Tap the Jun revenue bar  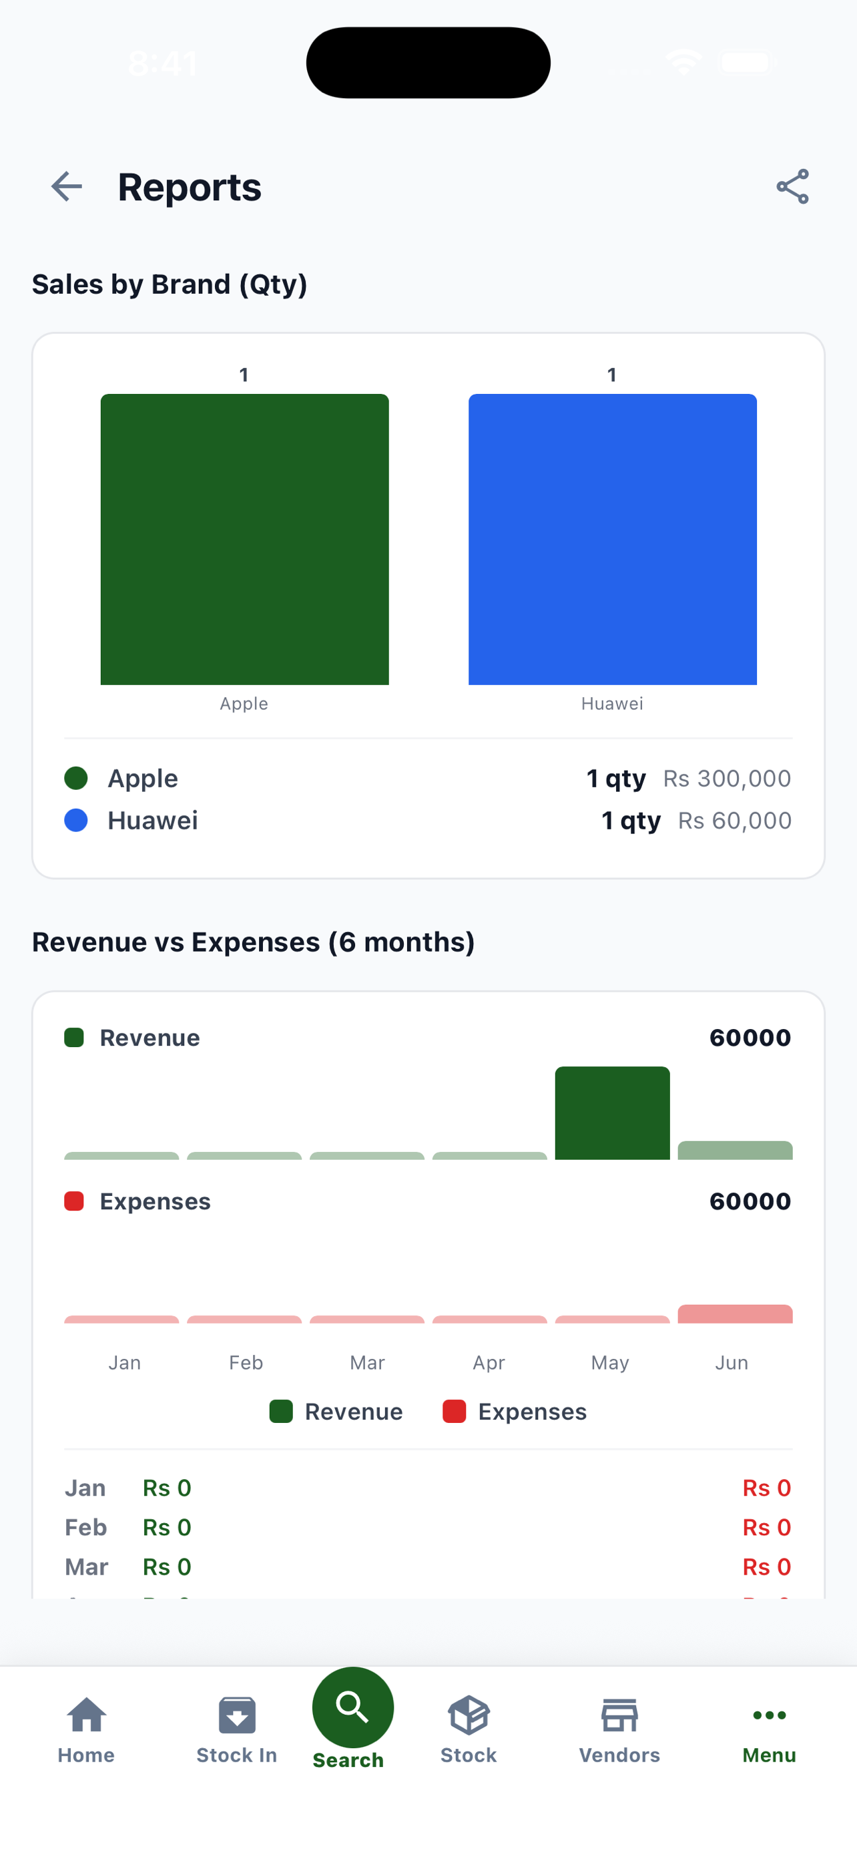coord(735,1150)
